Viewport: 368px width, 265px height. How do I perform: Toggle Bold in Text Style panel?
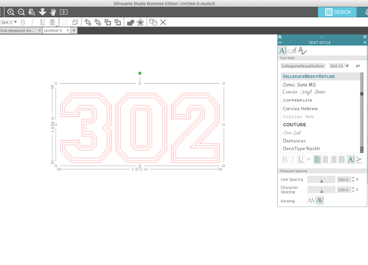[285, 159]
